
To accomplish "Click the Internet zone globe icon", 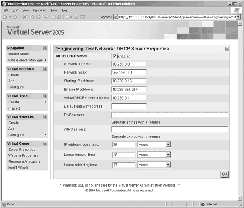I will (x=203, y=204).
